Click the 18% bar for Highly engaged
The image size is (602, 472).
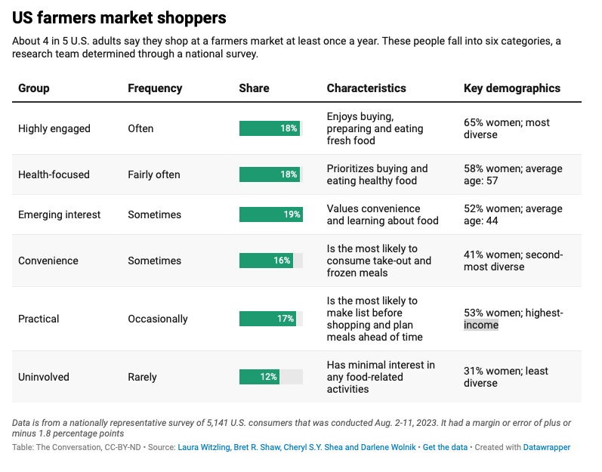[x=270, y=128]
